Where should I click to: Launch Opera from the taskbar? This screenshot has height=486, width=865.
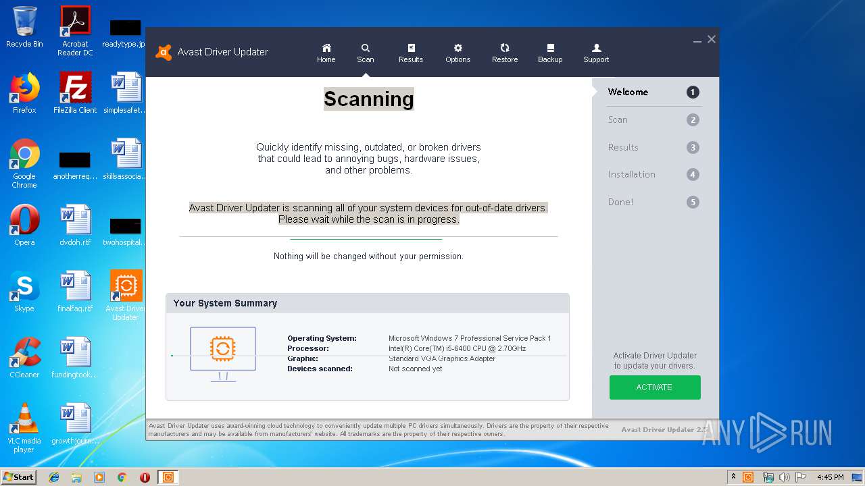[145, 477]
